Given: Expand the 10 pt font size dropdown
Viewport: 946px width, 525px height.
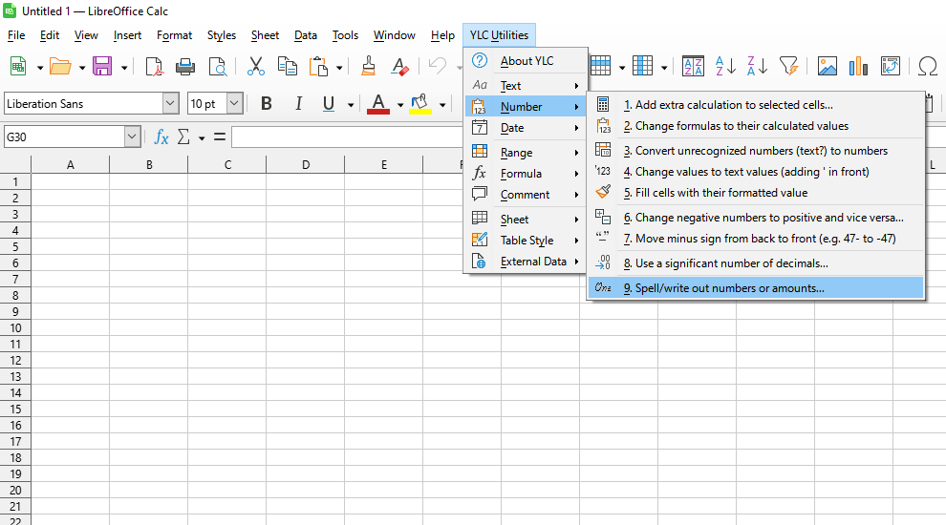Looking at the screenshot, I should (234, 104).
